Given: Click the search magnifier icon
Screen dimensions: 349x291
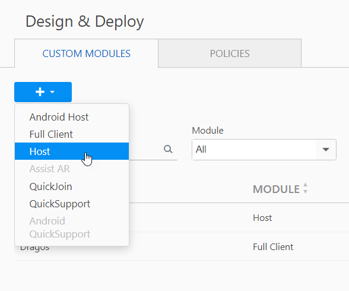Looking at the screenshot, I should pyautogui.click(x=168, y=149).
